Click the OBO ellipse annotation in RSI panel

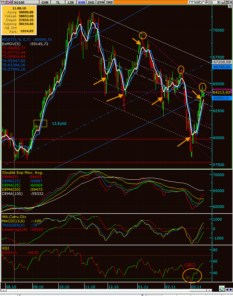[192, 275]
